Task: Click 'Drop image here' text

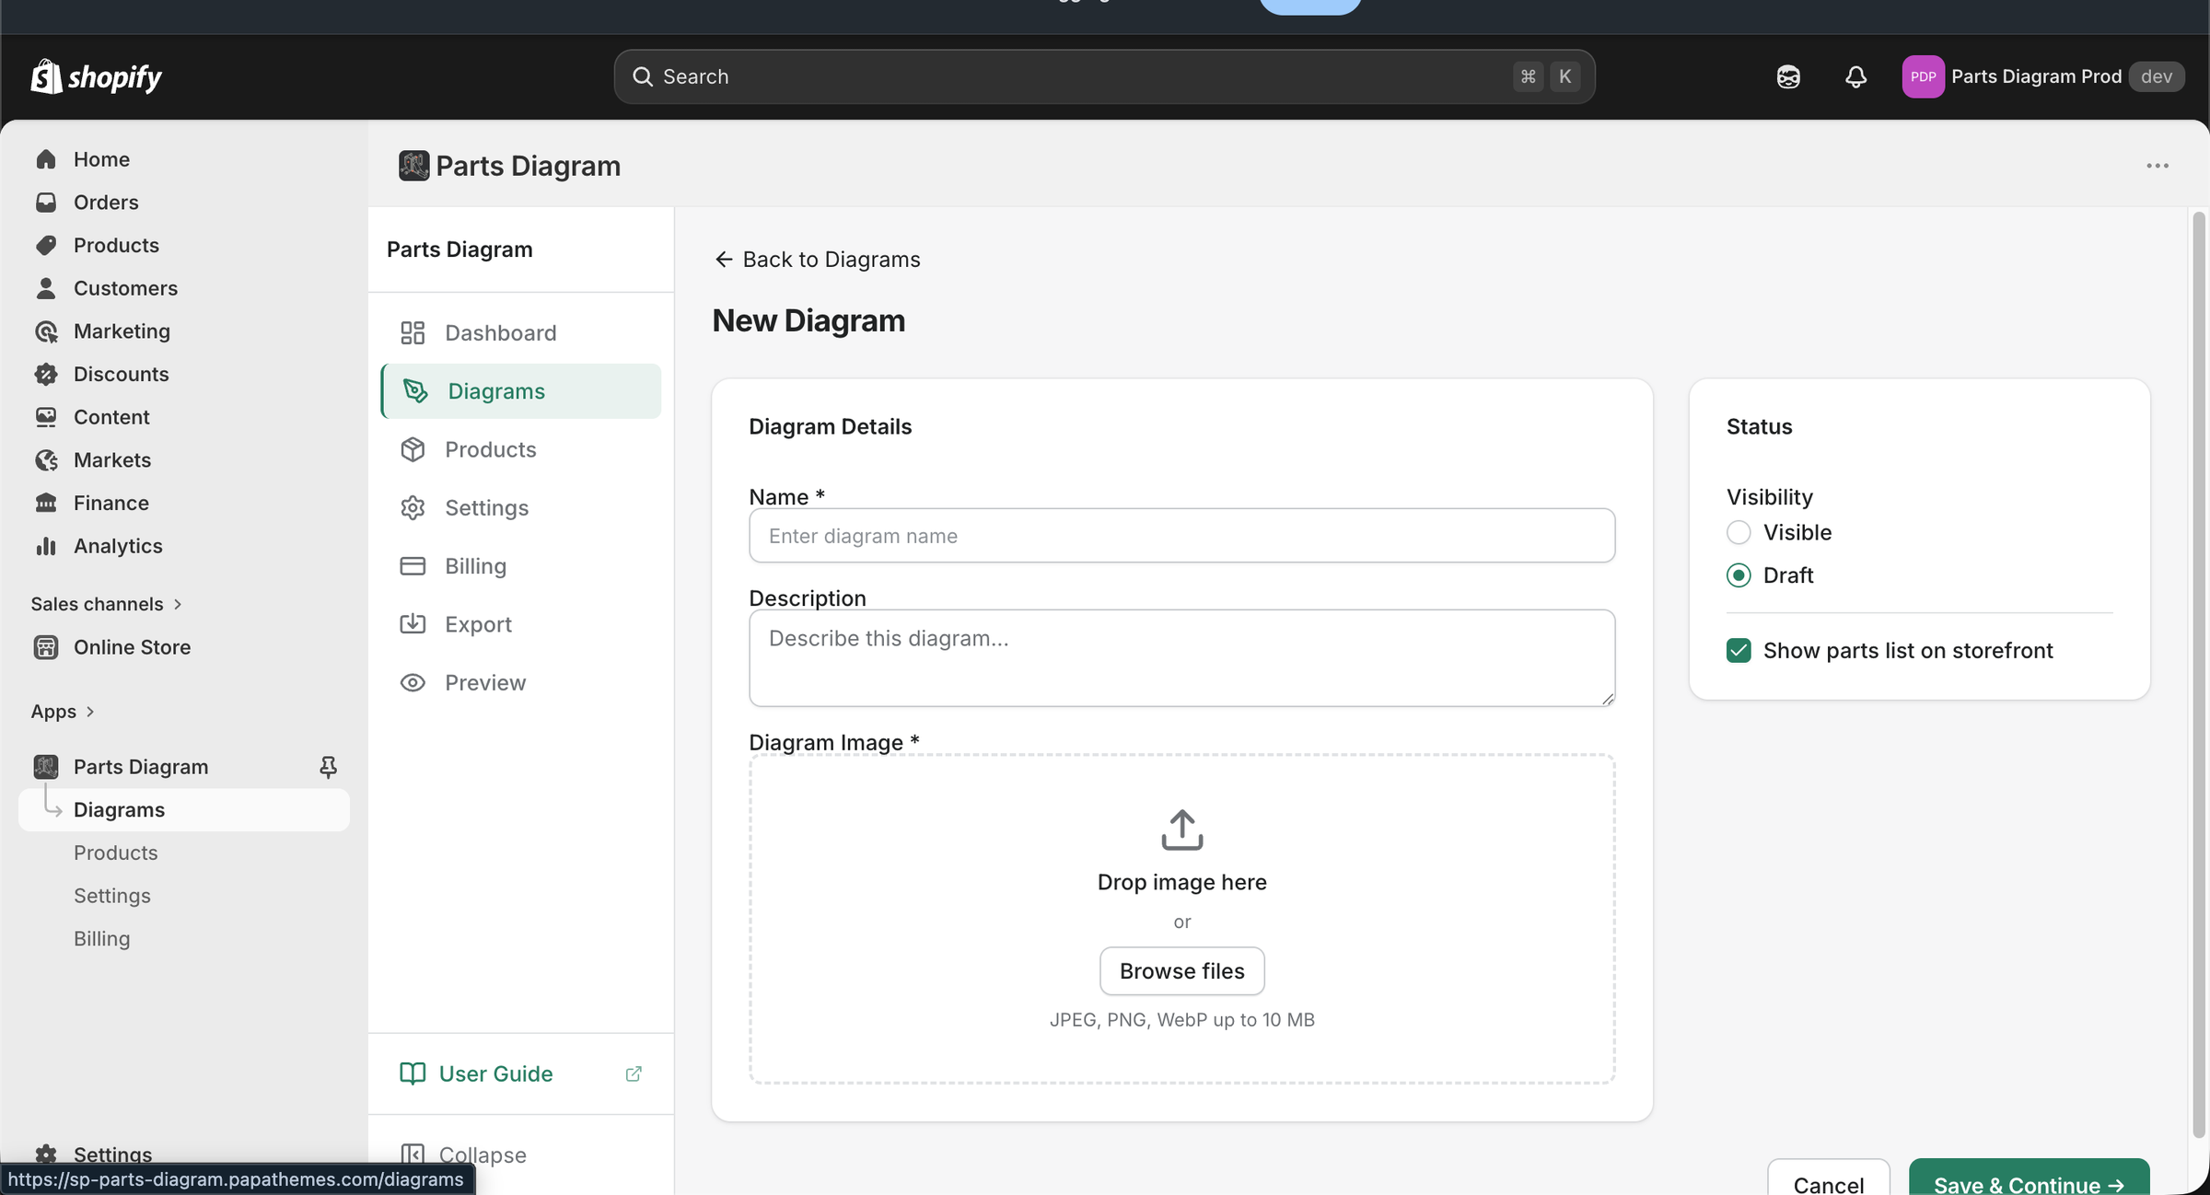Action: (1182, 882)
